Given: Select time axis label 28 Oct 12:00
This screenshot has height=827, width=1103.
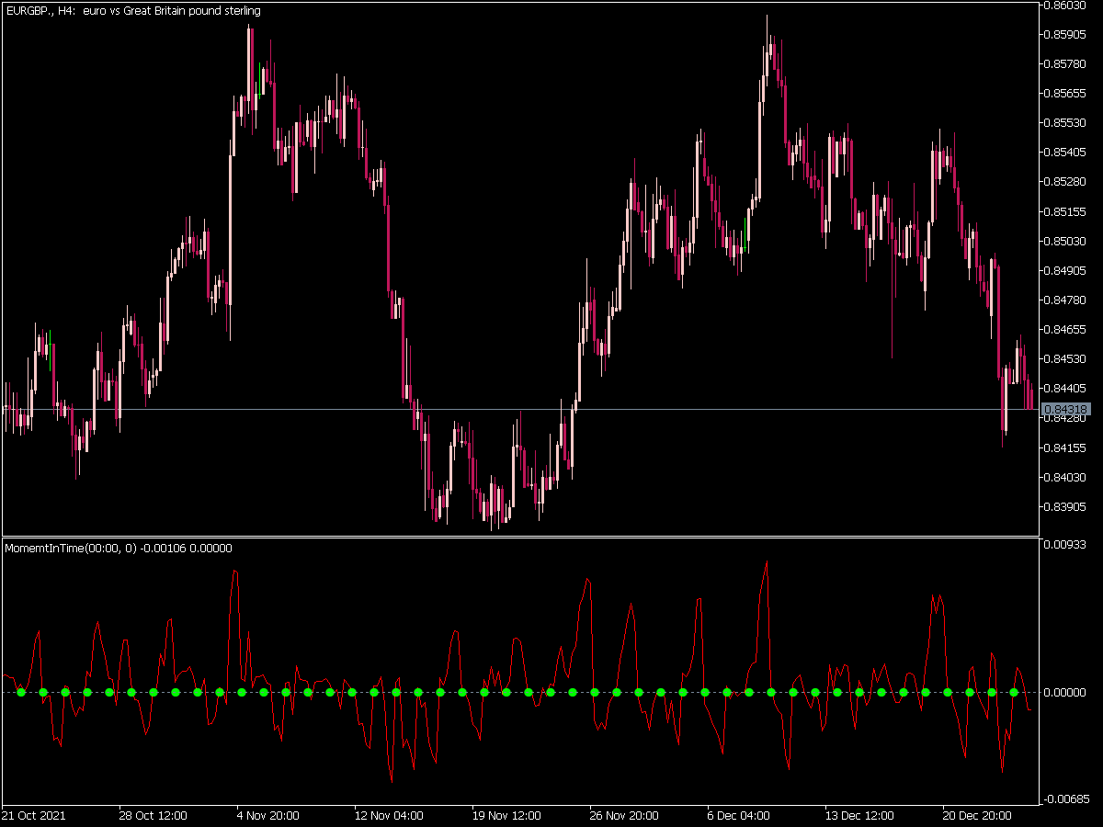Looking at the screenshot, I should pos(154,816).
